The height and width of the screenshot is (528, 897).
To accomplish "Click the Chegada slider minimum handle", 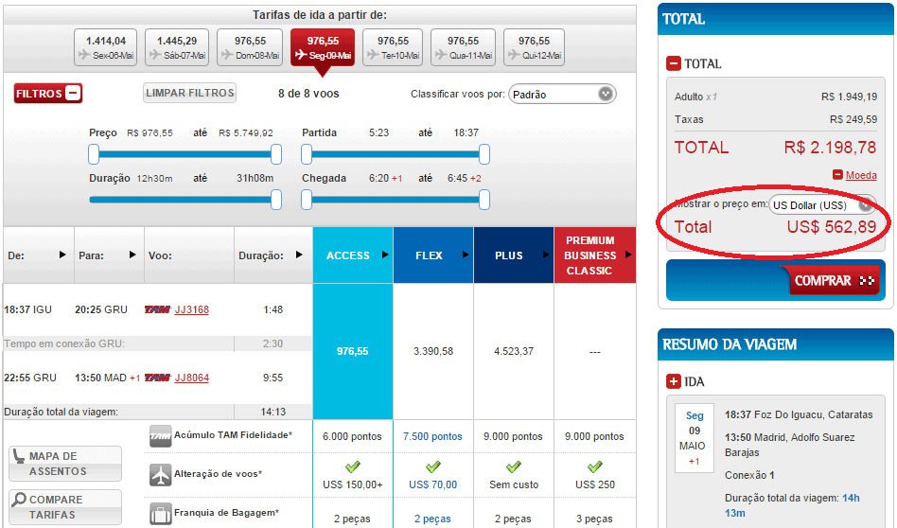I will pos(307,200).
